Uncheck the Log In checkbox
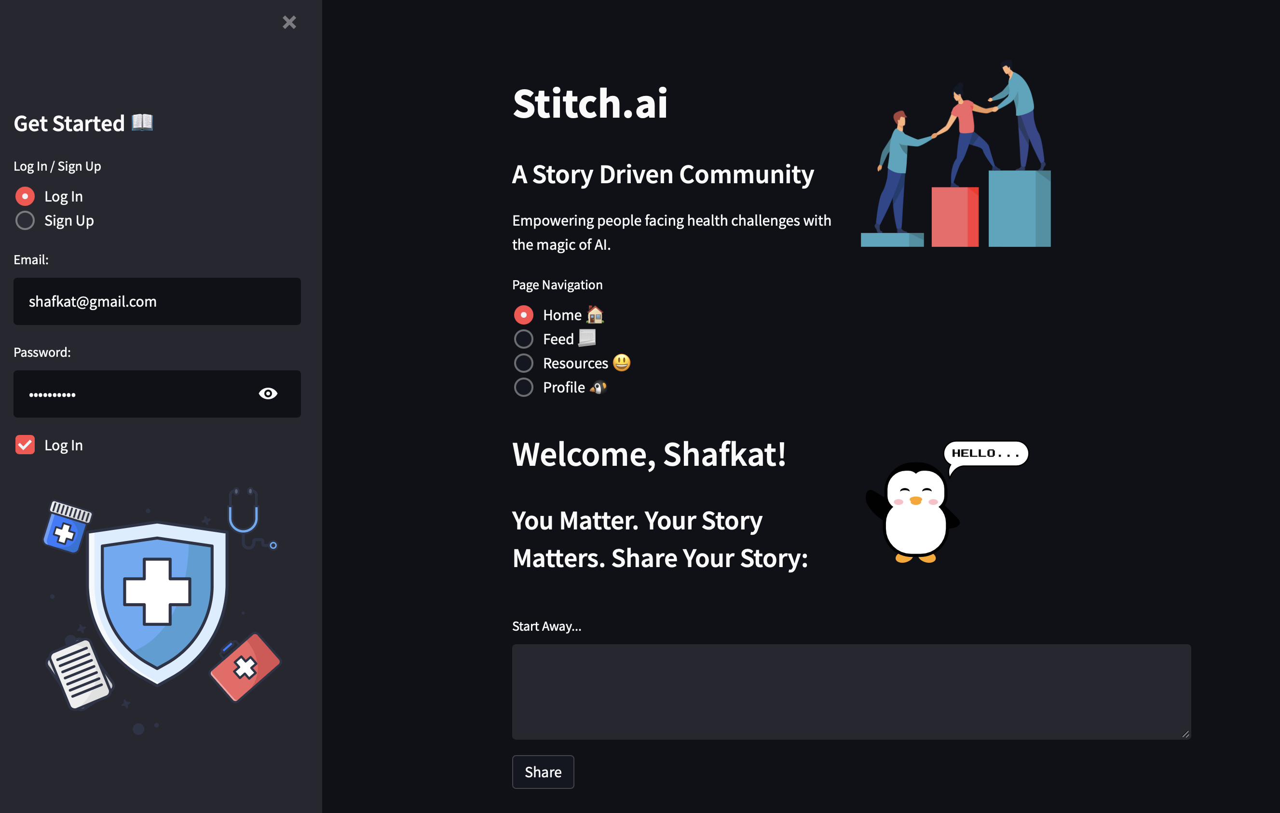 click(x=25, y=445)
